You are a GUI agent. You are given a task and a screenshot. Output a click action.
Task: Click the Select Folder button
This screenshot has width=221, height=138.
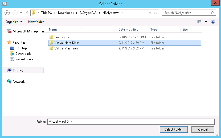[174, 129]
